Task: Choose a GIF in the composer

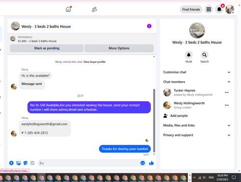Action: click(32, 163)
